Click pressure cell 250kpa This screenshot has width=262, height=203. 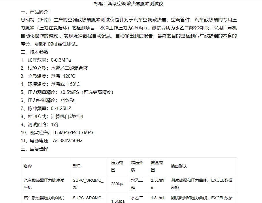point(118,184)
